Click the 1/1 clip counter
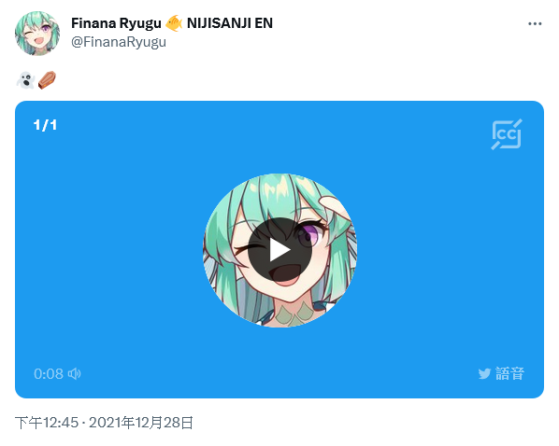Screen dimensions: 559x446 (45, 125)
